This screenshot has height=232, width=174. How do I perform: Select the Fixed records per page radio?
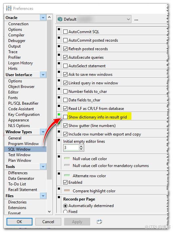pos(65,212)
